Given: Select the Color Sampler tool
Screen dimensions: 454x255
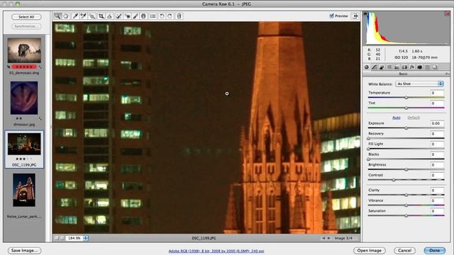Looking at the screenshot, I should click(84, 16).
